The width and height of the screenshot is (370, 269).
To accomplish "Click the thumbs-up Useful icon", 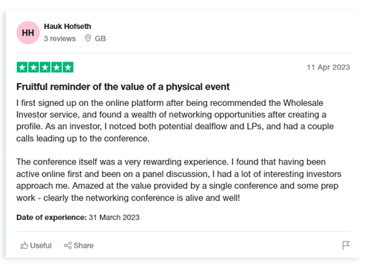I will coord(24,245).
